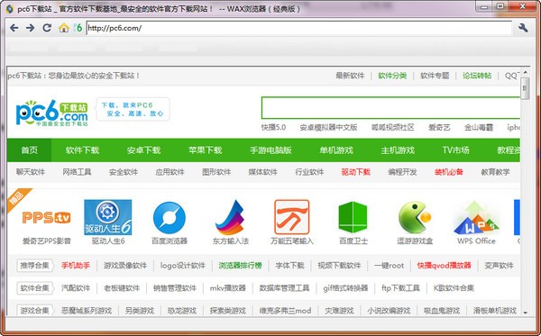This screenshot has height=336, width=541.
Task: Click hot search 安卓模拟器中文版
Action: [328, 128]
